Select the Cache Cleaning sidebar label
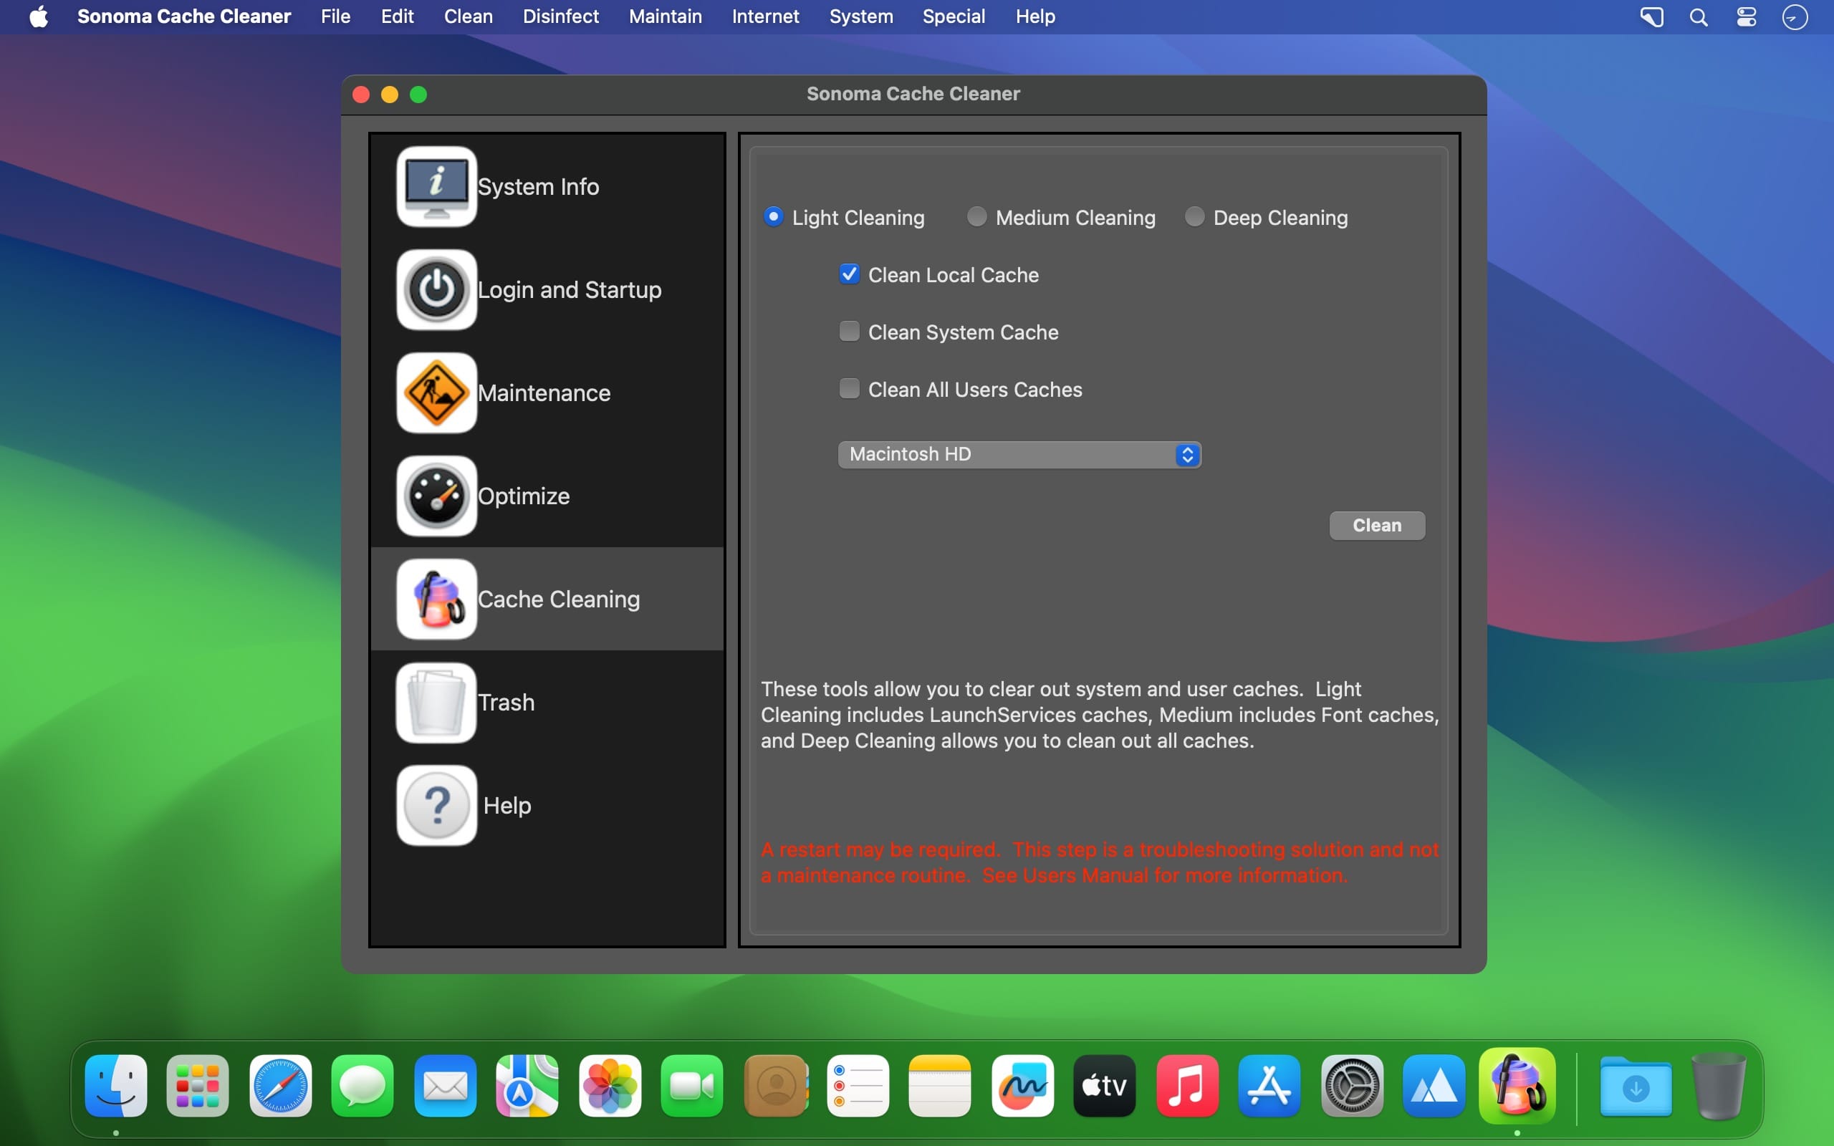Viewport: 1834px width, 1146px height. (559, 599)
